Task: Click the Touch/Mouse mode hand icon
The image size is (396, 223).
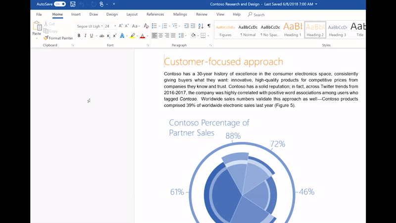Action: tap(101, 4)
